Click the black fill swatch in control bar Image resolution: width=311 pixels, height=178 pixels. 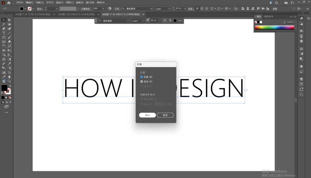(22, 9)
